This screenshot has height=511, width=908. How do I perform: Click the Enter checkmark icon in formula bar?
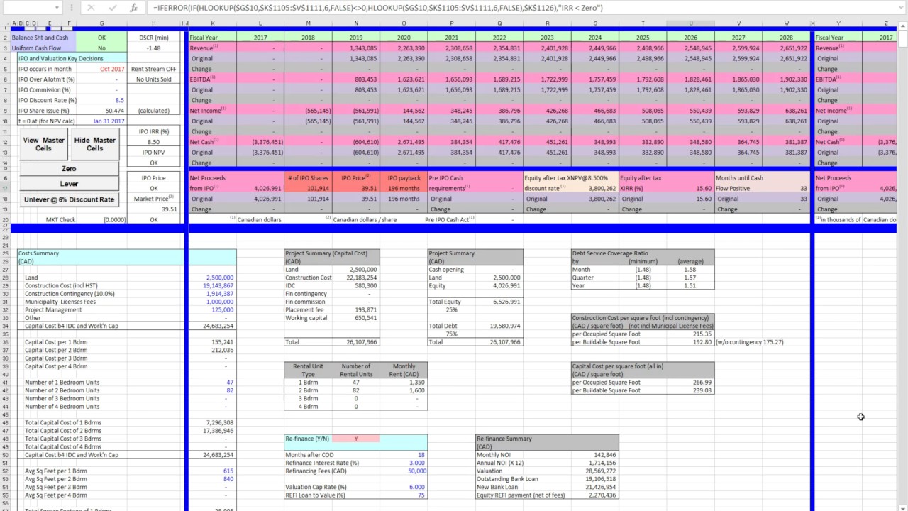coord(111,8)
